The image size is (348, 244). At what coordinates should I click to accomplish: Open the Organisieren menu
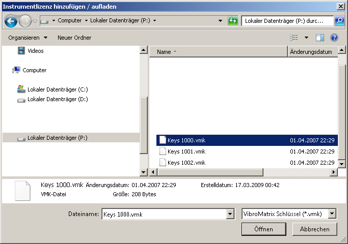click(28, 38)
